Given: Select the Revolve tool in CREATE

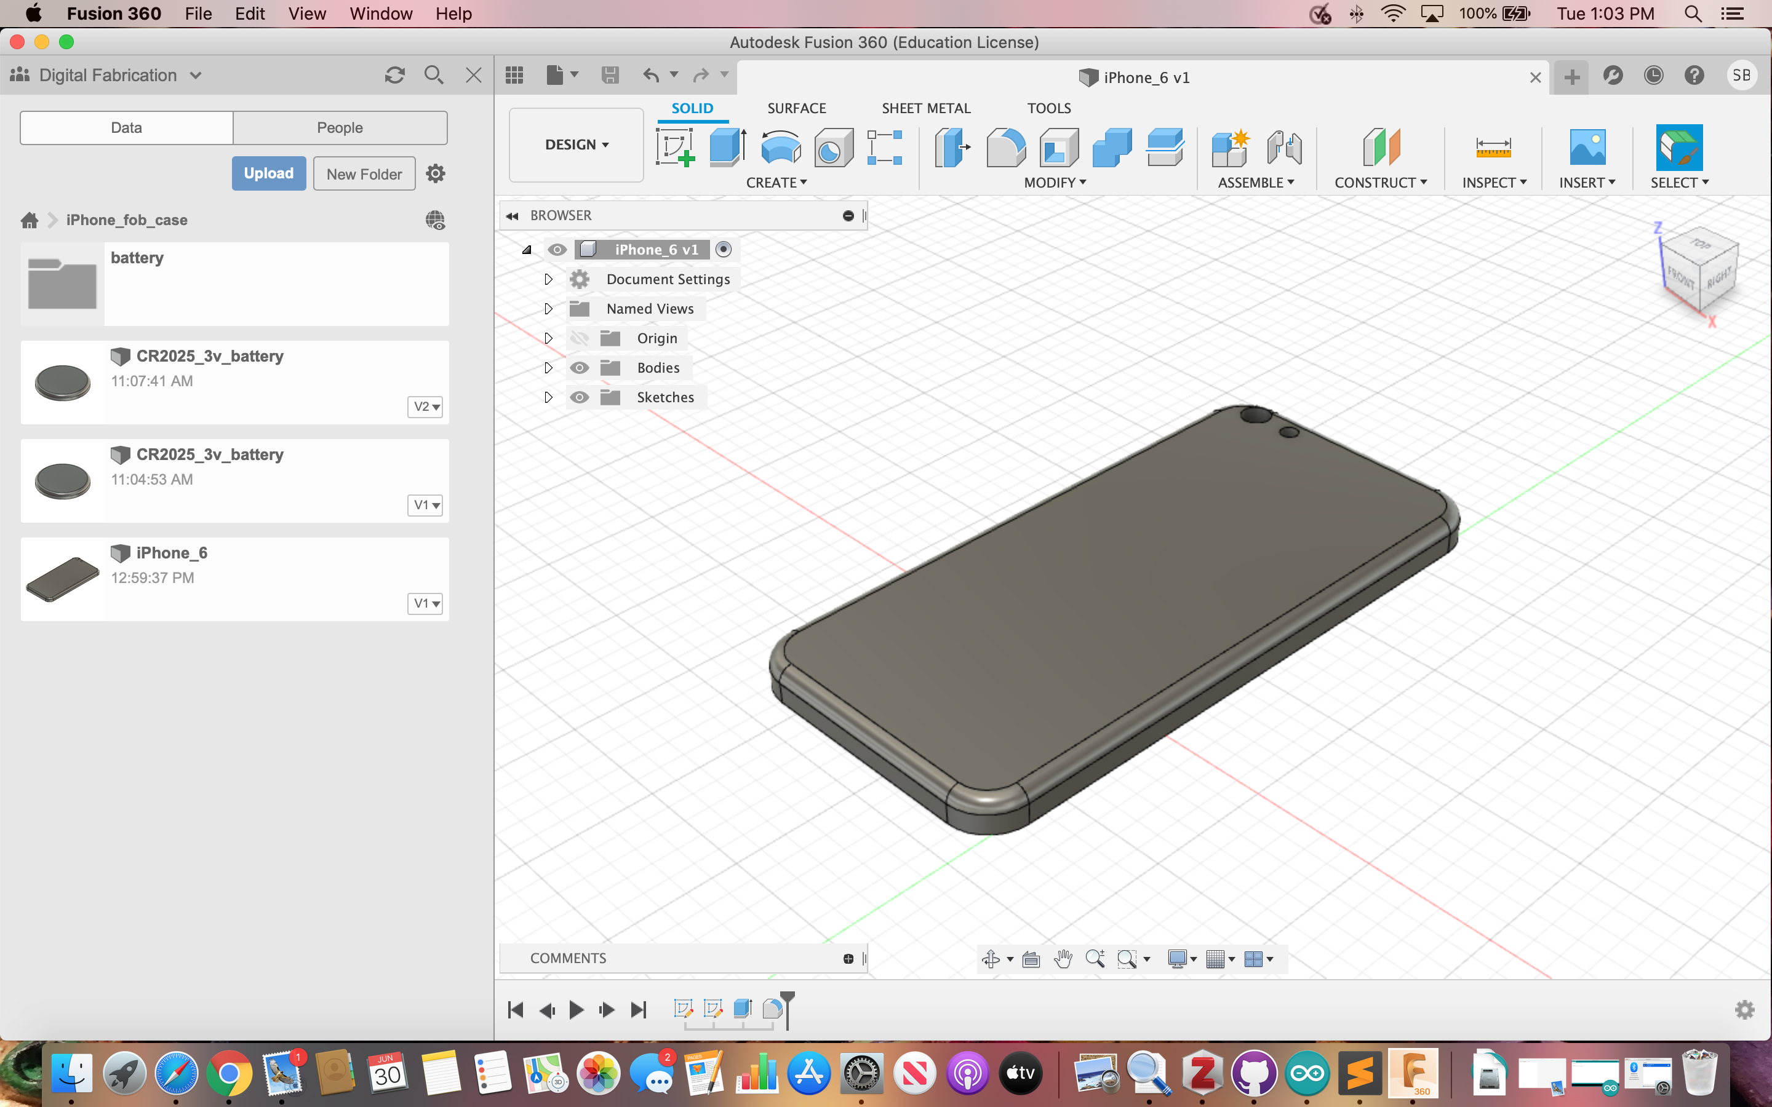Looking at the screenshot, I should [780, 146].
